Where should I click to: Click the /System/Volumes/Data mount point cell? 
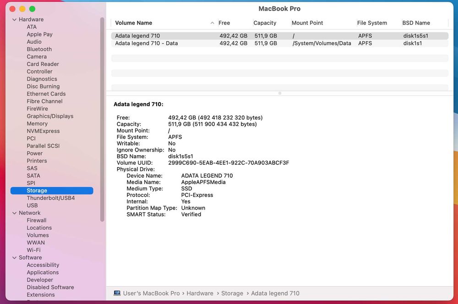(322, 43)
